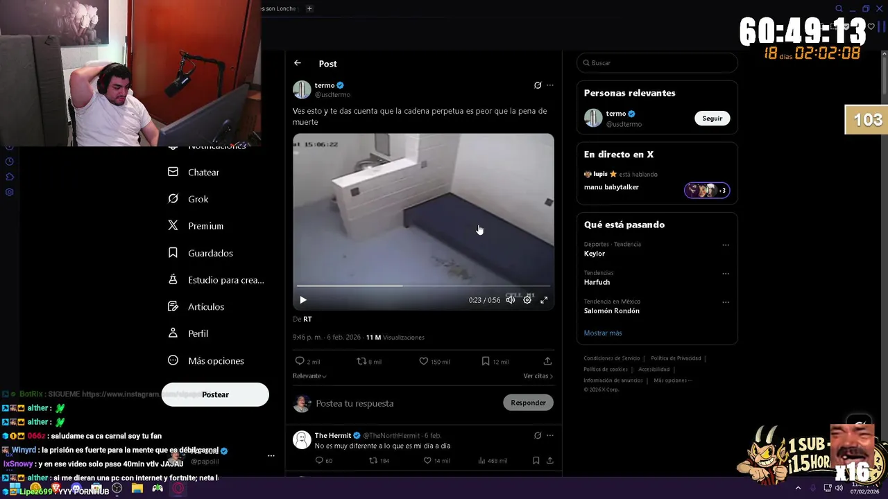Open Política de cookies footer link

[606, 369]
